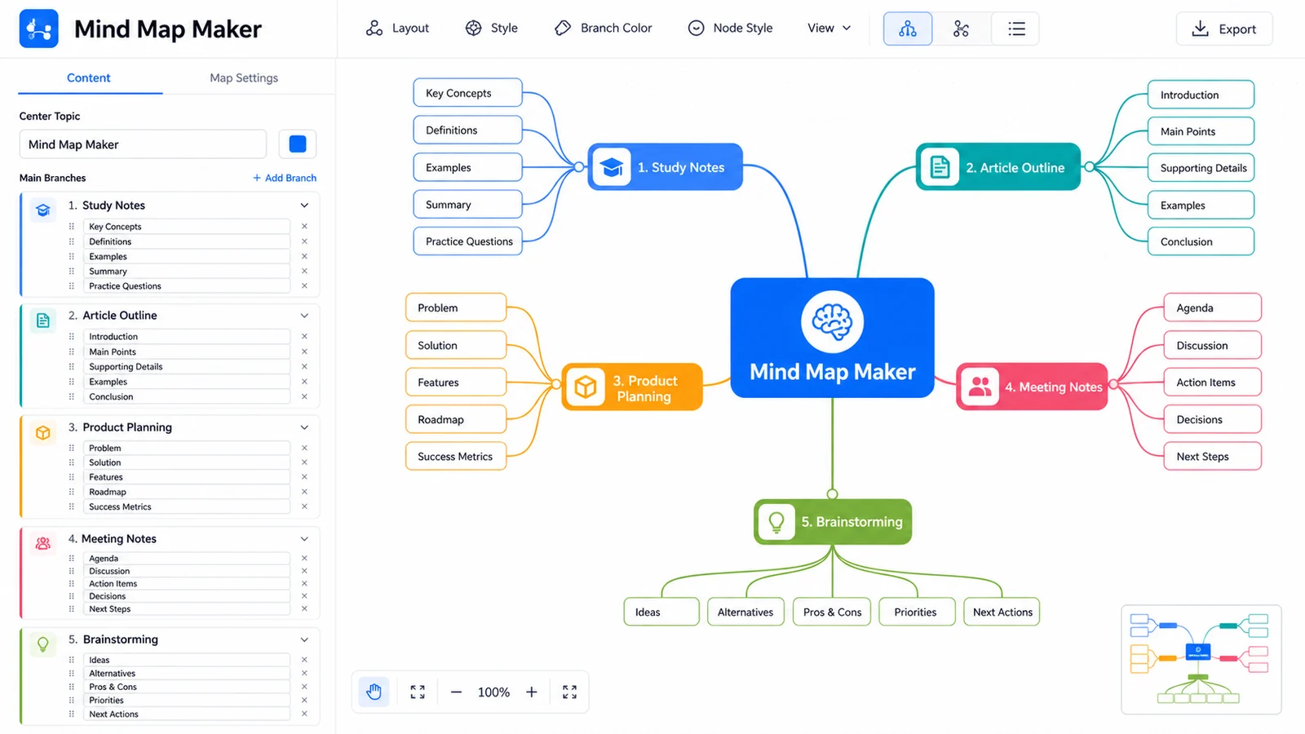Click the Study Notes graduation cap icon in sidebar
1305x734 pixels.
43,210
